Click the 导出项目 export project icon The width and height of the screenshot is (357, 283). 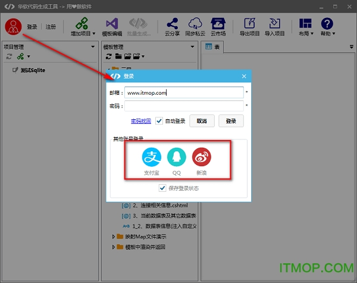coord(249,23)
